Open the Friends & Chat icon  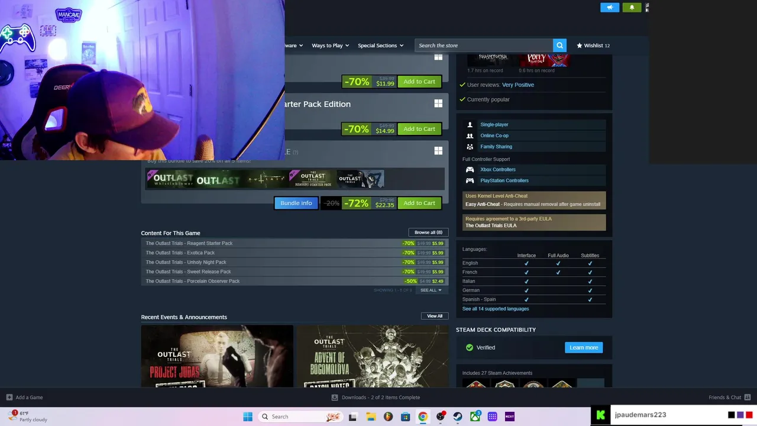pyautogui.click(x=748, y=398)
